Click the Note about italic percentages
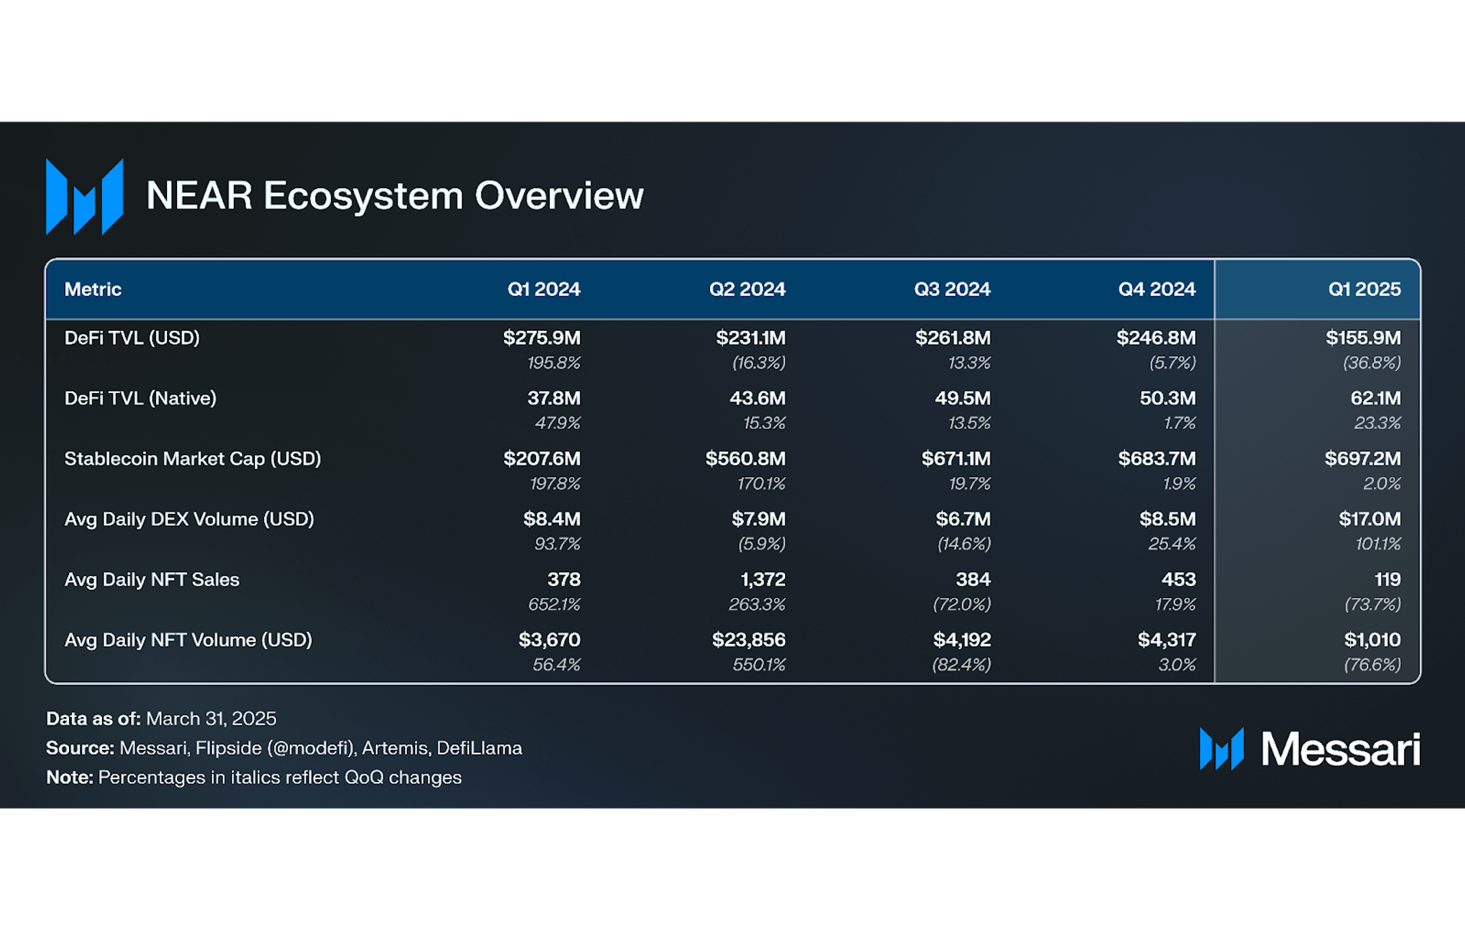The height and width of the screenshot is (929, 1465). pos(254,777)
